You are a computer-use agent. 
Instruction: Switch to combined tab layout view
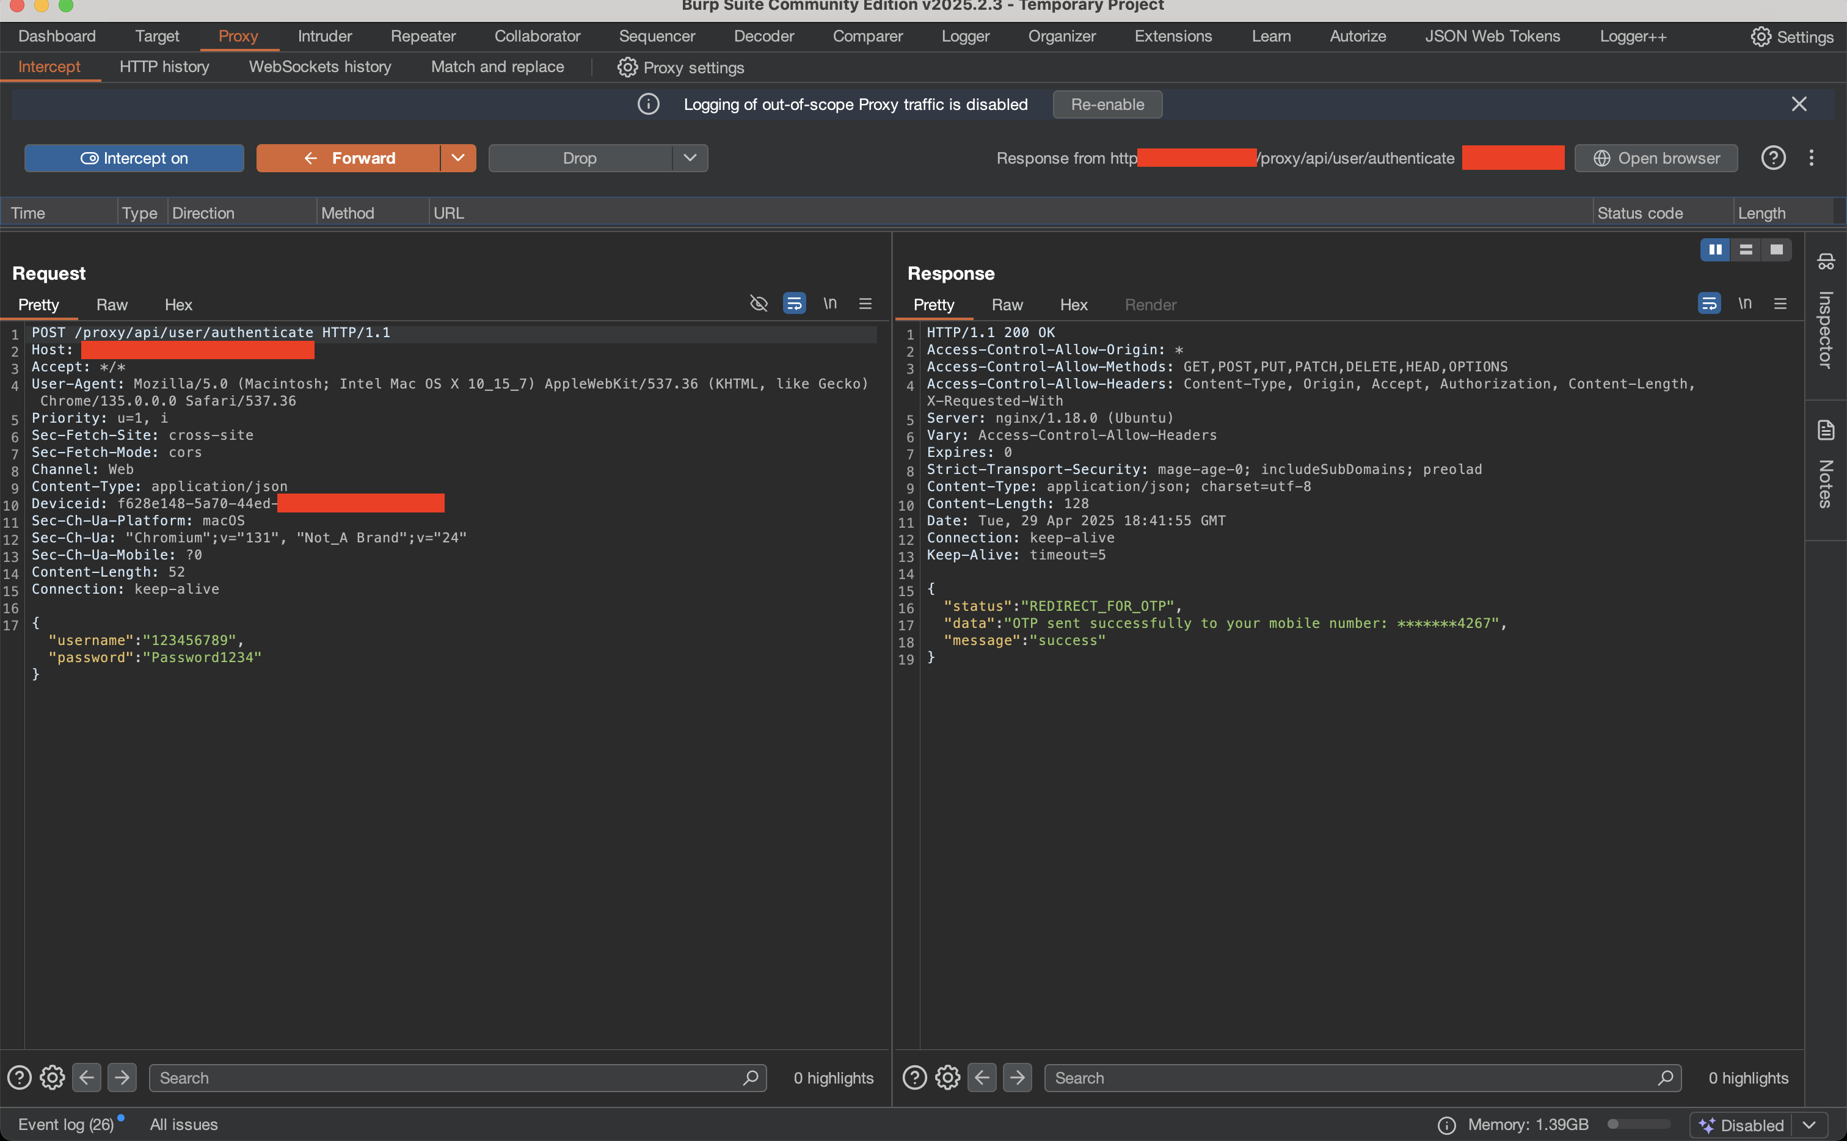click(1776, 250)
